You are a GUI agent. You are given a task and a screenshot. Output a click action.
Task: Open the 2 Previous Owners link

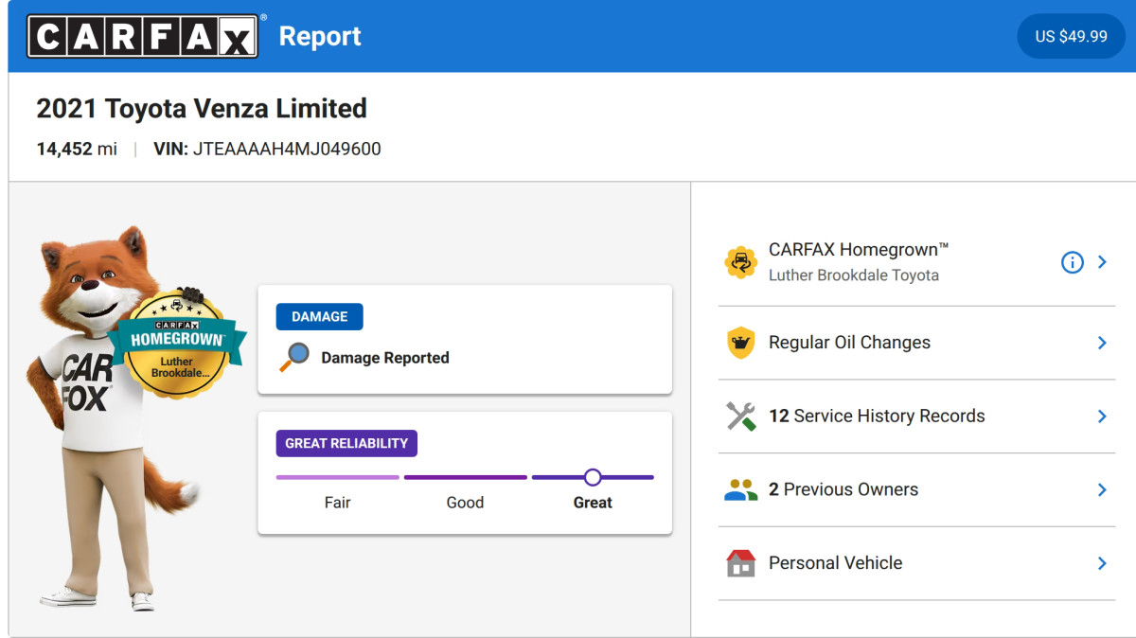pos(916,489)
